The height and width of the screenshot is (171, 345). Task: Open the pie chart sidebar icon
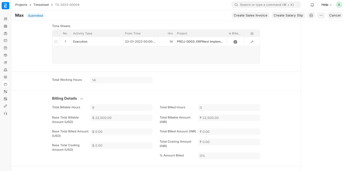(x=5, y=63)
